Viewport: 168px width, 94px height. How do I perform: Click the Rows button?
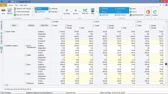pyautogui.click(x=14, y=25)
